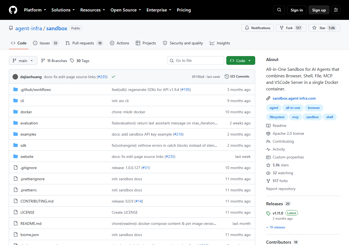Open the + 19 releases link
349x245 pixels.
tap(276, 227)
